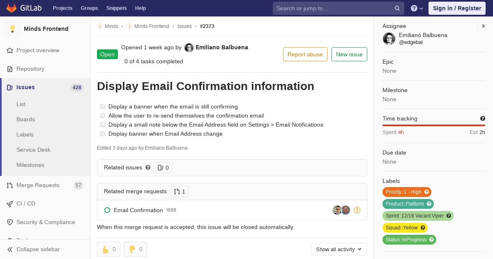Click Sign in / Register button
Image resolution: width=493 pixels, height=259 pixels.
click(x=457, y=8)
